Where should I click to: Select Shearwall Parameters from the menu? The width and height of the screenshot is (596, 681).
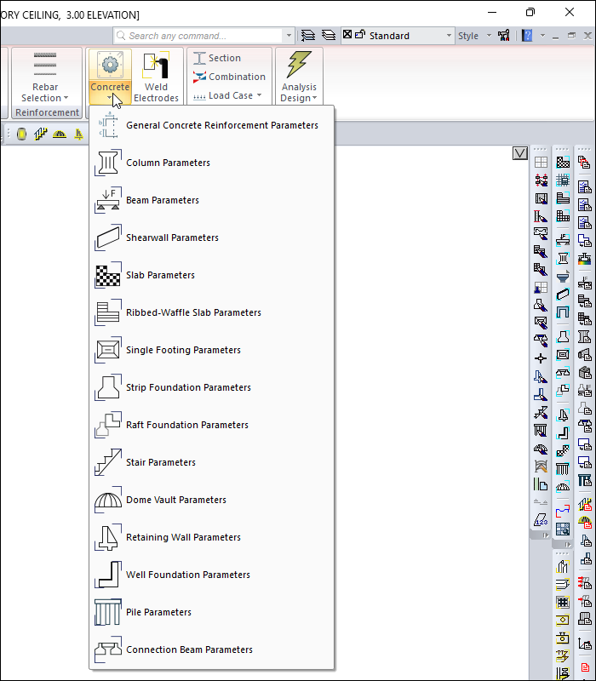pos(172,237)
